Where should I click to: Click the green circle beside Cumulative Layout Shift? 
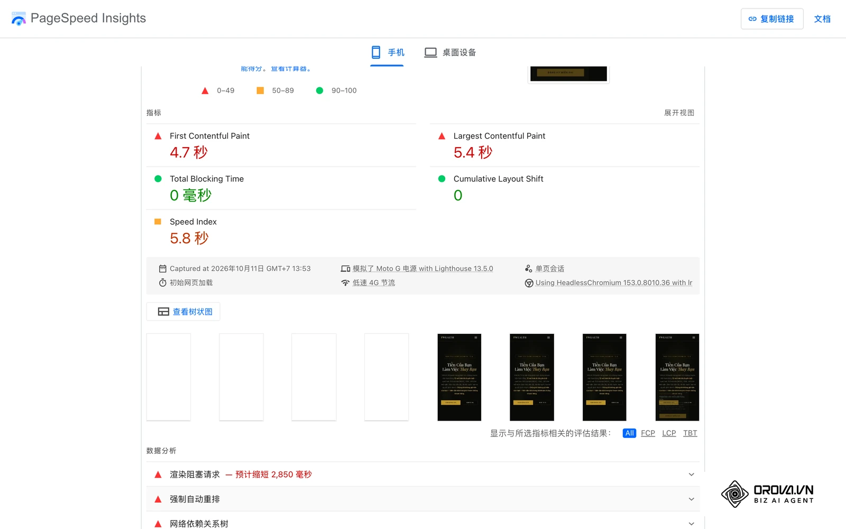(442, 179)
